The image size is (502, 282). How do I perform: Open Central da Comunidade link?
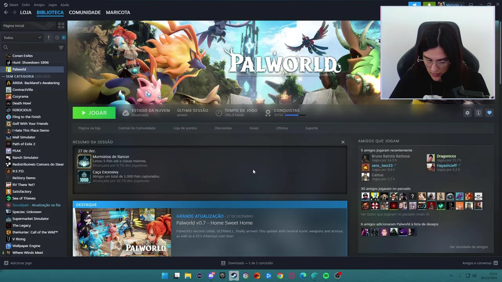click(137, 128)
